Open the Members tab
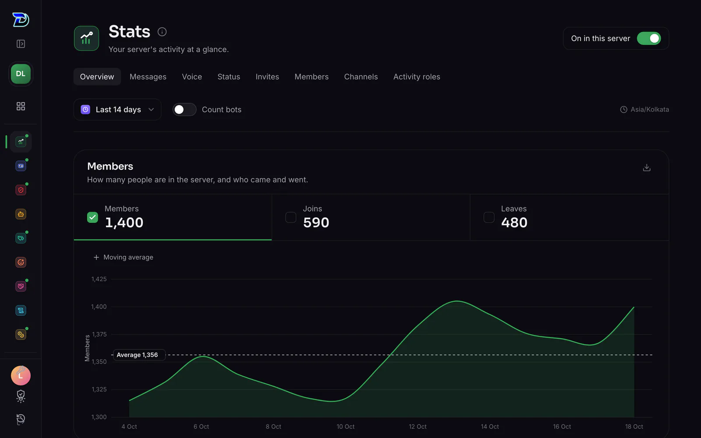Screen dimensions: 701x438 click(x=312, y=77)
